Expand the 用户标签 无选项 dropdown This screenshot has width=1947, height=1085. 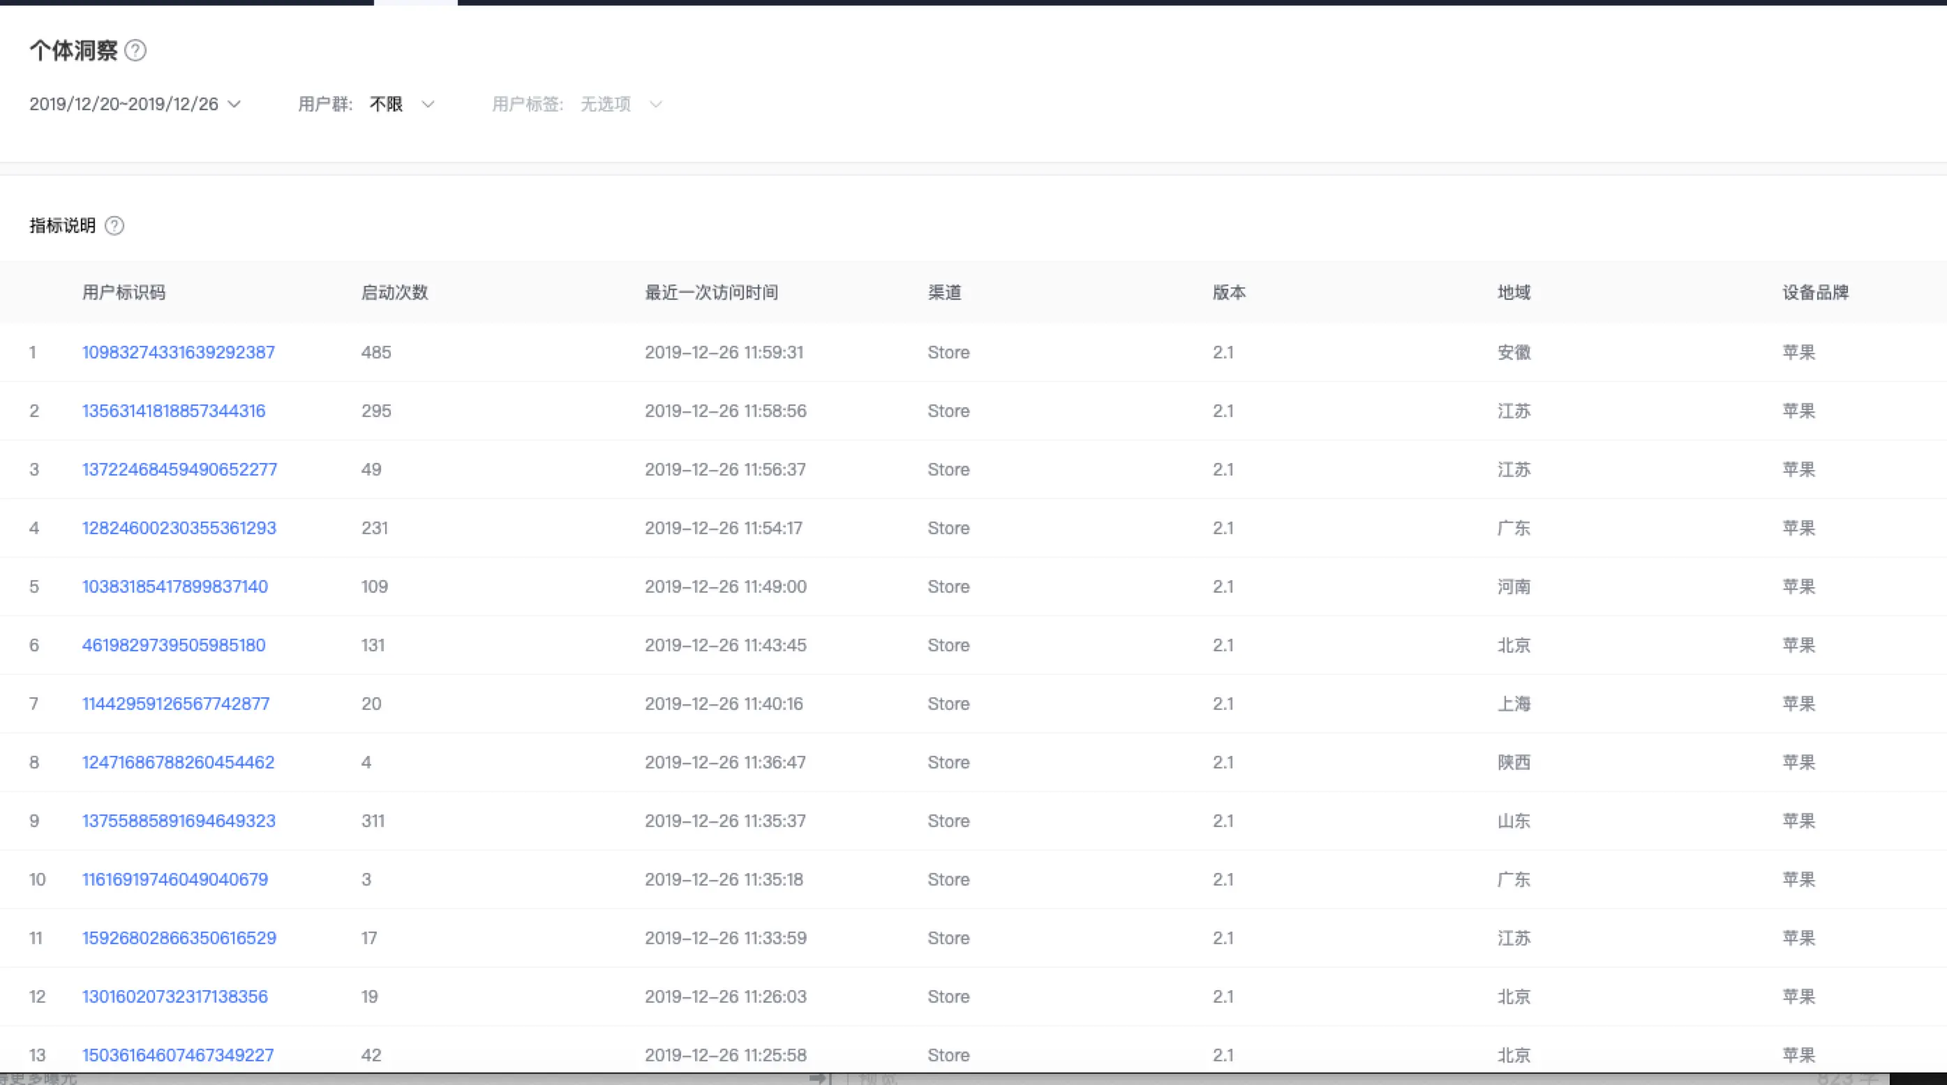pyautogui.click(x=621, y=104)
